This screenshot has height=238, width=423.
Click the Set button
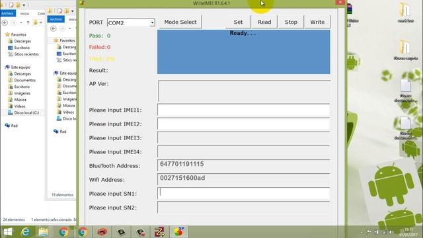point(238,22)
